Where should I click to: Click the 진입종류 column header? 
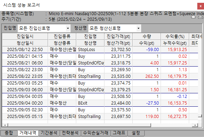62,36
